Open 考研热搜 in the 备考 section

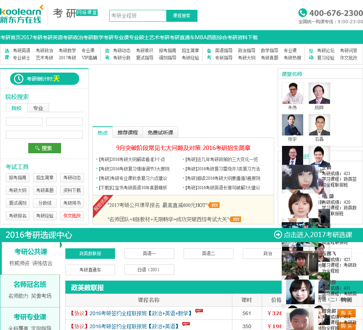point(292,58)
